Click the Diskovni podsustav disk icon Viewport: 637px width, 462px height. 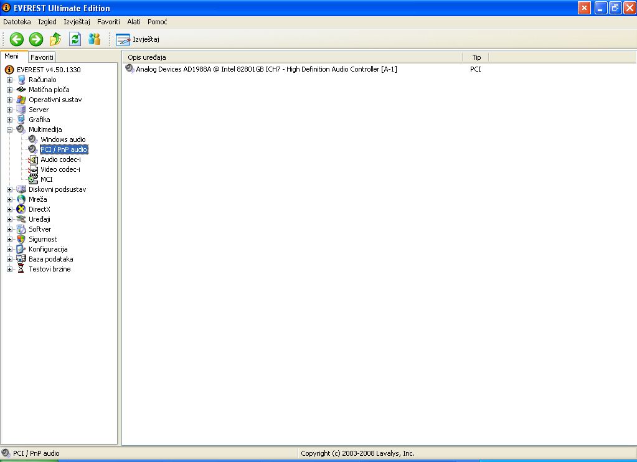[21, 189]
